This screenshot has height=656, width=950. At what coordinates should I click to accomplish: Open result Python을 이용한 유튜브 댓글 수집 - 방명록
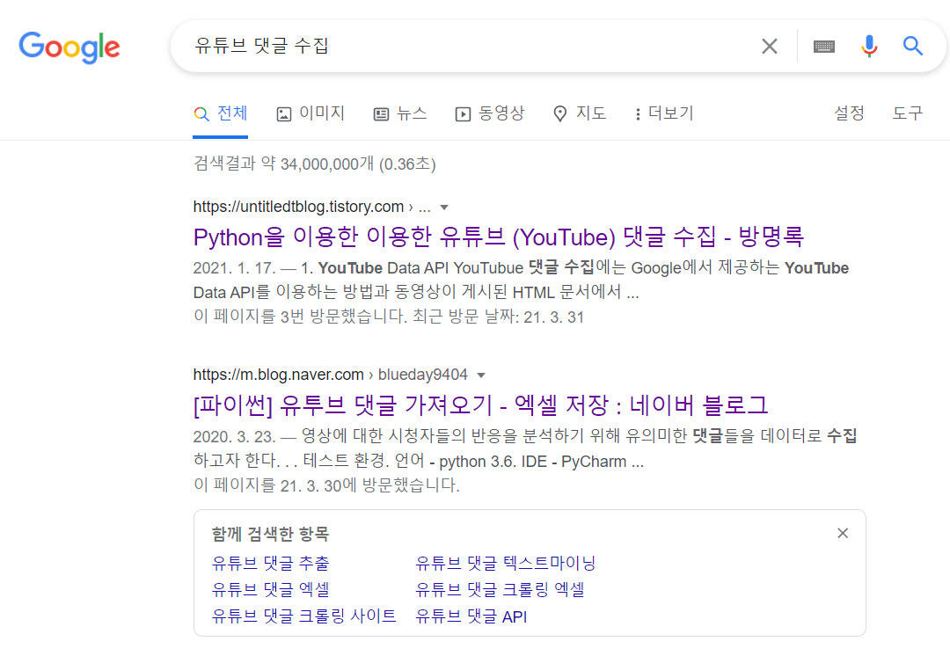(498, 237)
